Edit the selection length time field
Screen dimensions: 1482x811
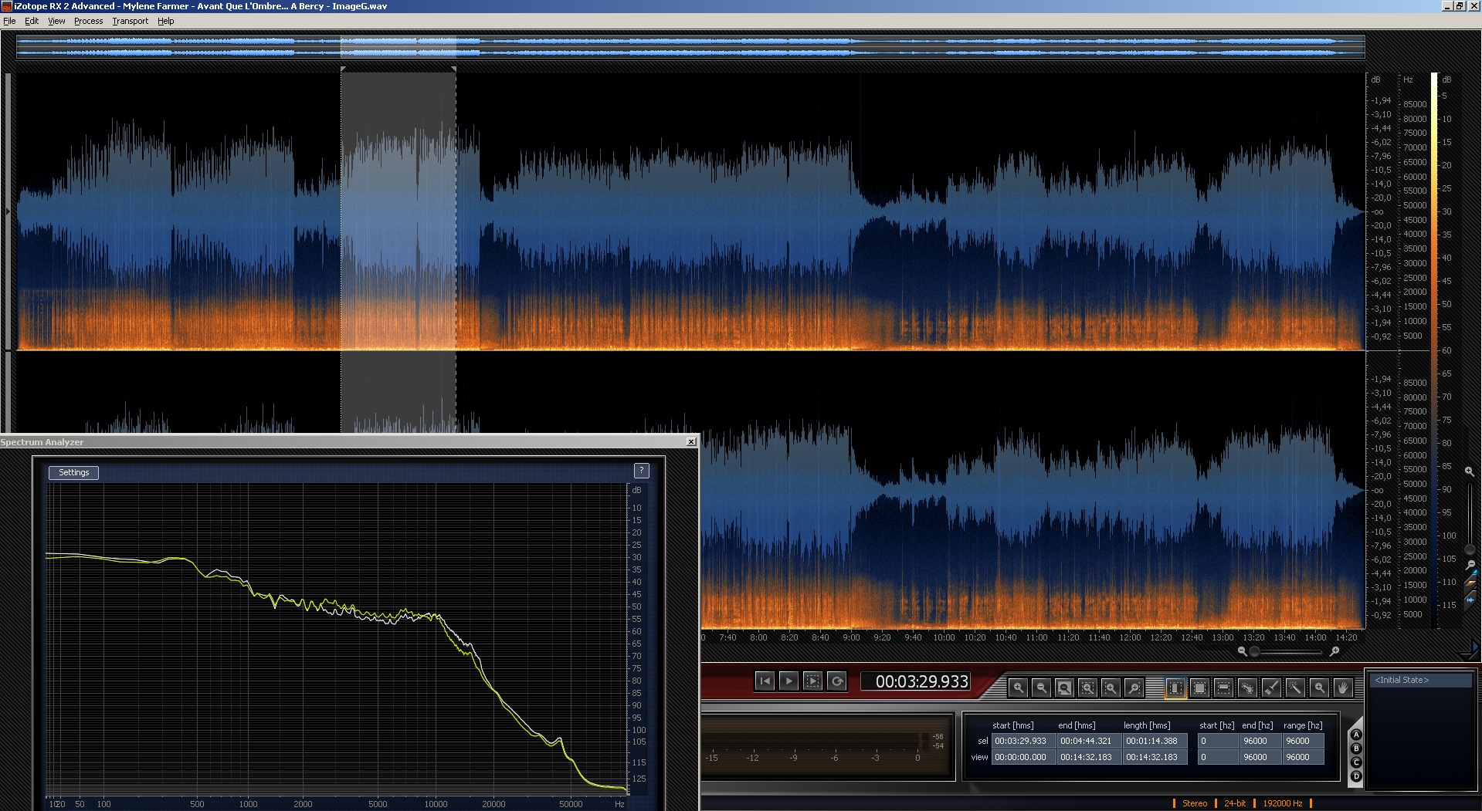coord(1154,741)
